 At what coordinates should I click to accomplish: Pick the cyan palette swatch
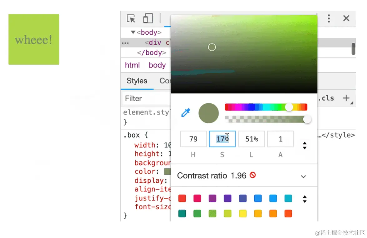point(288,198)
